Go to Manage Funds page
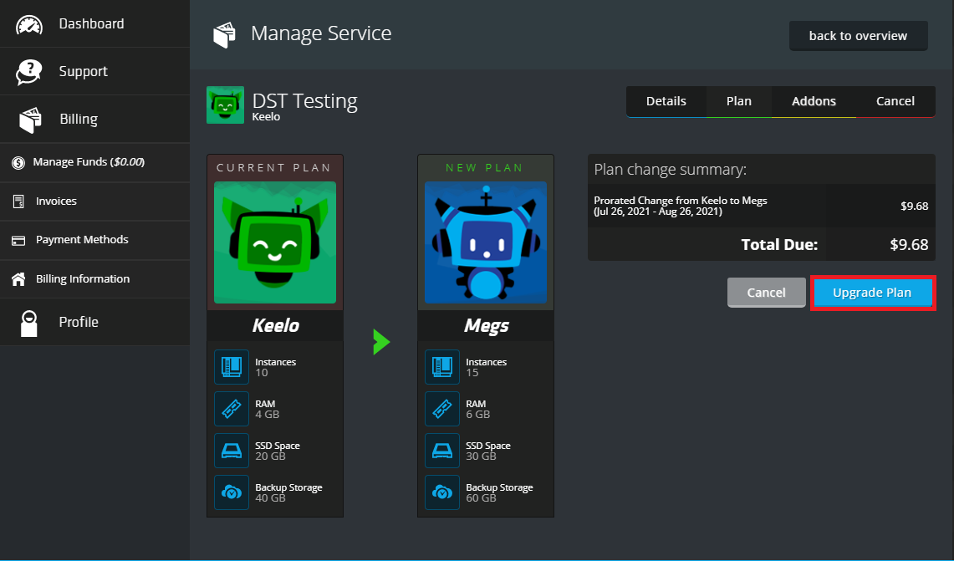This screenshot has height=561, width=954. [95, 162]
